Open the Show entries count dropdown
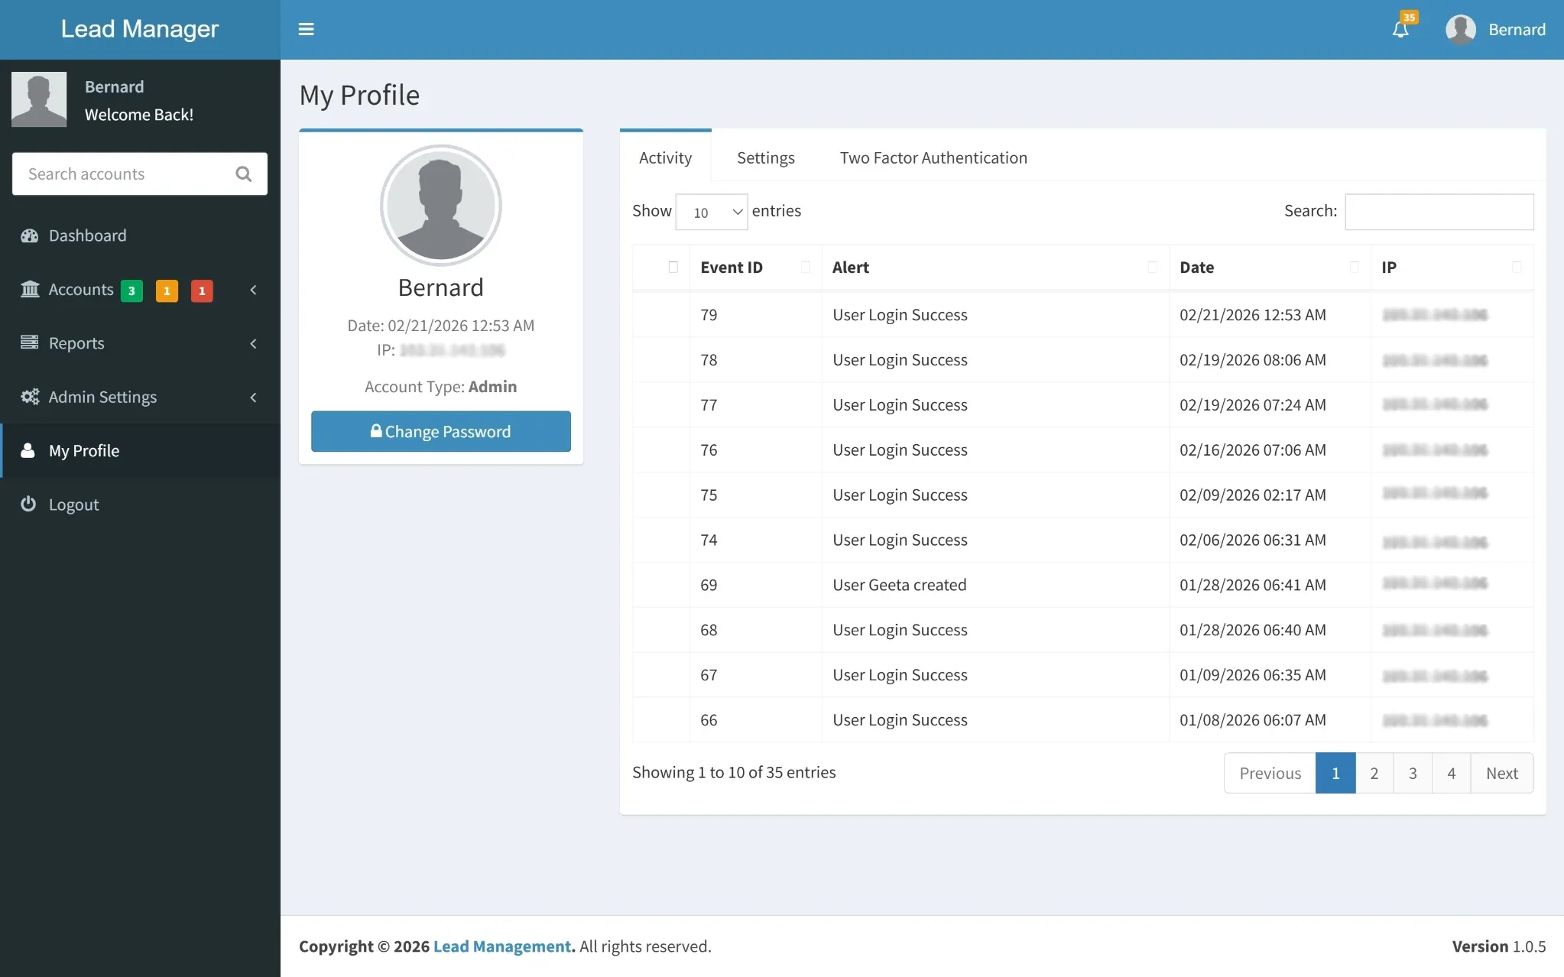The width and height of the screenshot is (1564, 977). coord(711,212)
